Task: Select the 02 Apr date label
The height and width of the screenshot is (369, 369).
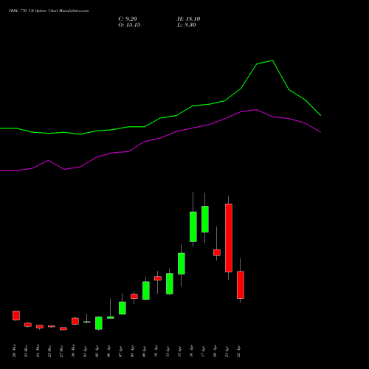Action: (97, 351)
